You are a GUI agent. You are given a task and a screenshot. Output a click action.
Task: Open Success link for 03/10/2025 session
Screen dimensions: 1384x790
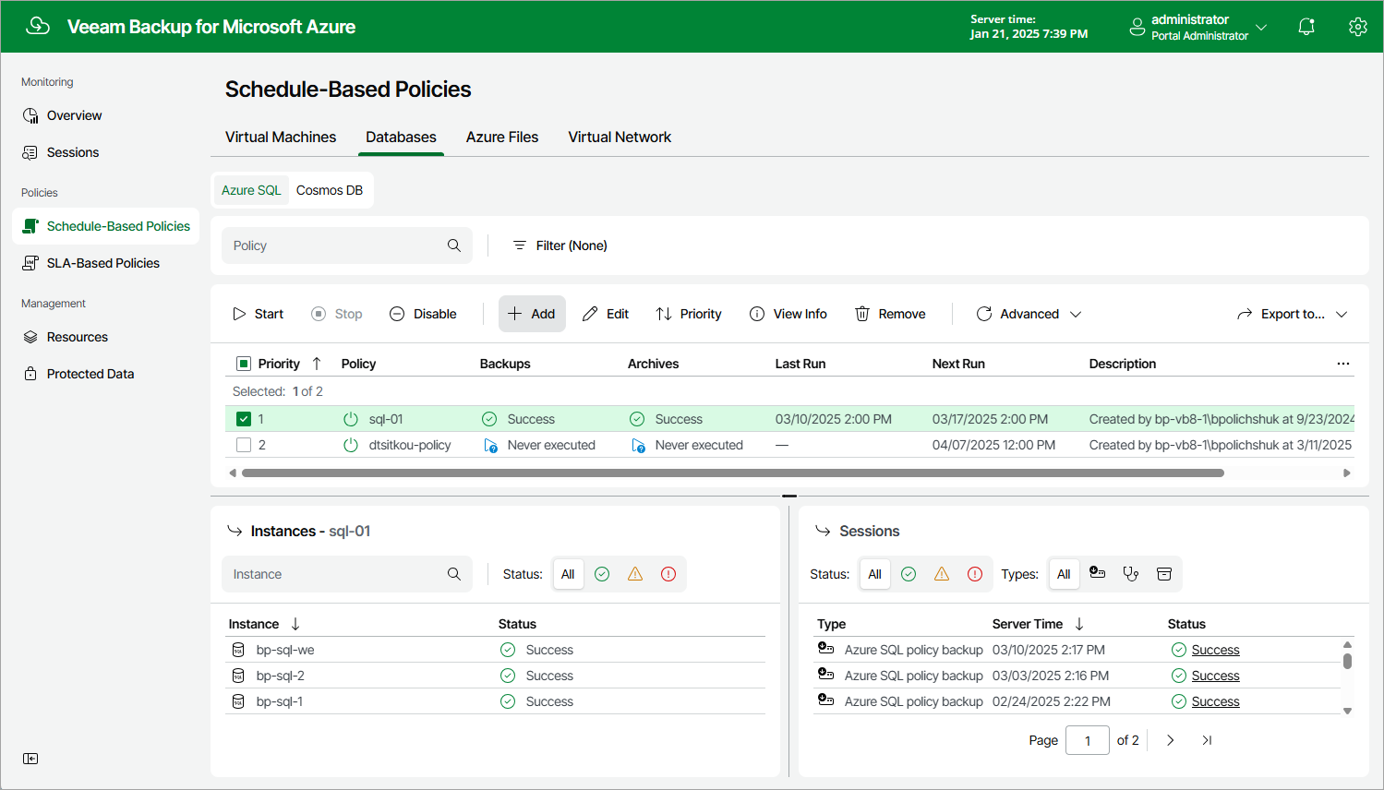[1215, 650]
